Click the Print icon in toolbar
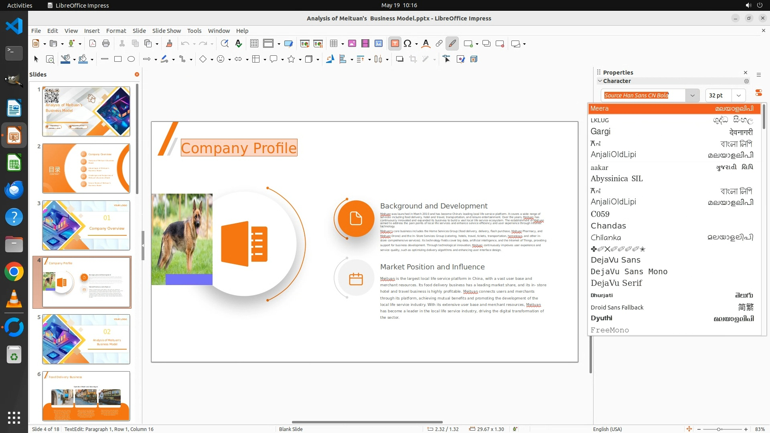 106,44
